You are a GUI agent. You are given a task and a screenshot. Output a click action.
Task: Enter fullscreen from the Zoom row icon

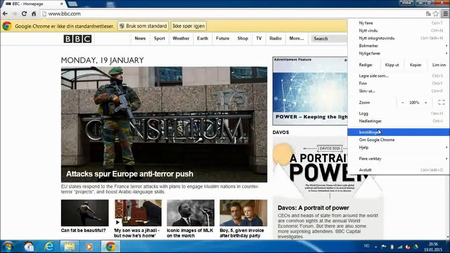tap(442, 103)
